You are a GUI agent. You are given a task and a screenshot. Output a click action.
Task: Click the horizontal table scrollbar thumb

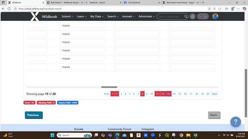click(x=109, y=87)
